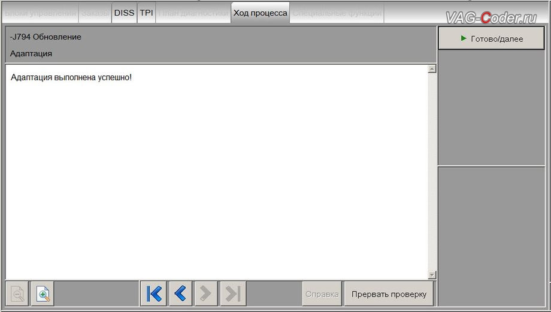This screenshot has height=312, width=551.
Task: Jump to last step arrow button
Action: click(233, 293)
